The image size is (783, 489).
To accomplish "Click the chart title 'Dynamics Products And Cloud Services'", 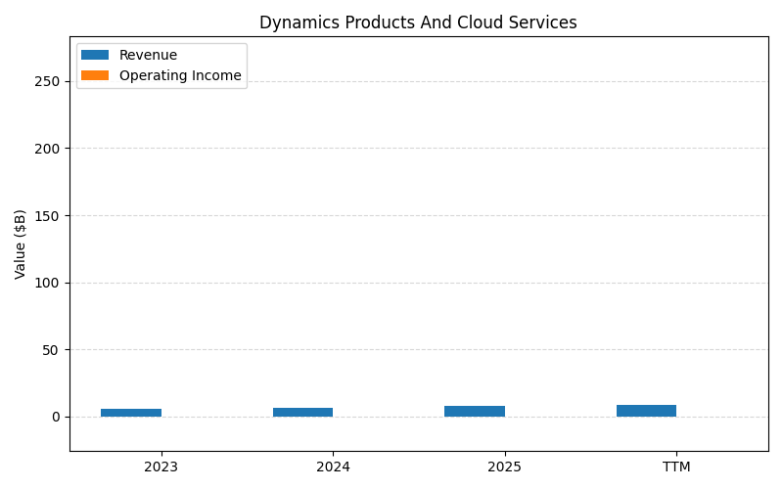I will [419, 22].
